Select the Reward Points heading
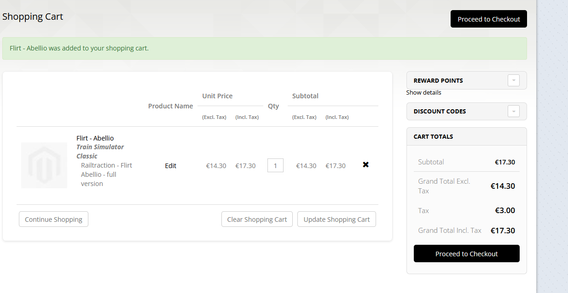Viewport: 568px width, 293px height. click(438, 80)
